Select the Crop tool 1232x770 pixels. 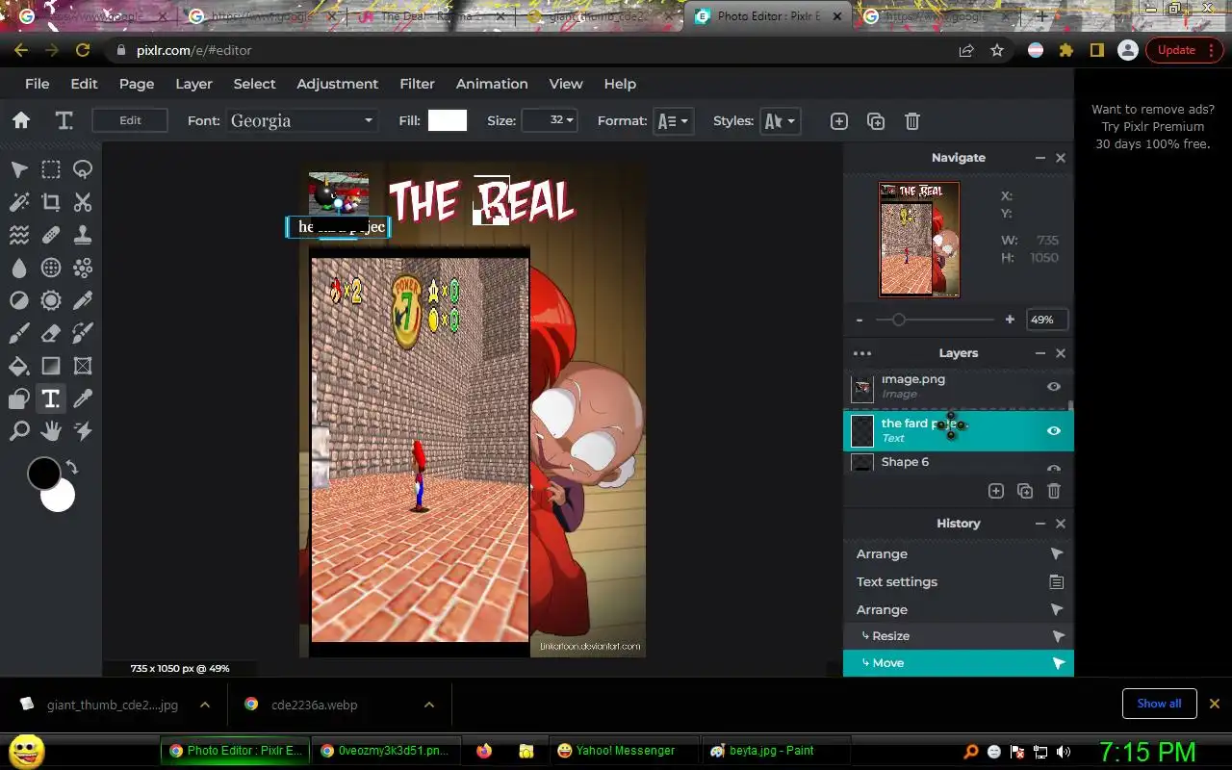point(51,202)
